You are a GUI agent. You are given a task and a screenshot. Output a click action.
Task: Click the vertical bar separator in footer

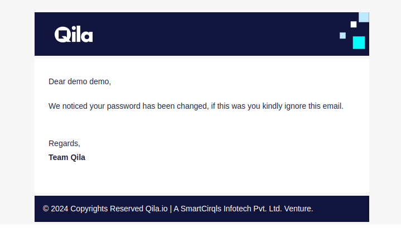171,209
